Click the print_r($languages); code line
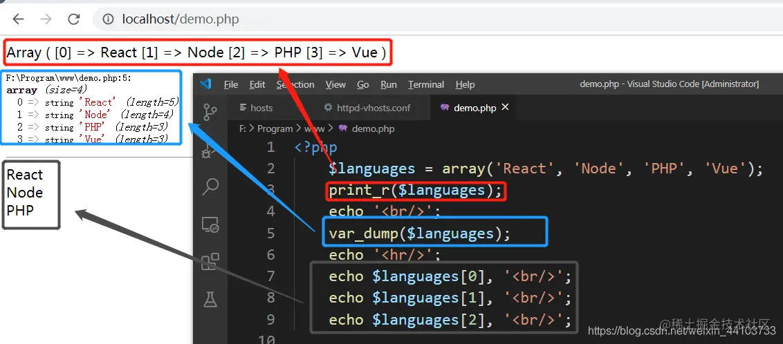 [416, 191]
